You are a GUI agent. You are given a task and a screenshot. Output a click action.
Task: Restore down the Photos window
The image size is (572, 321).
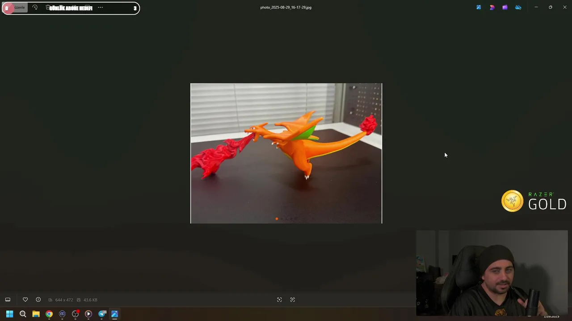pos(550,7)
